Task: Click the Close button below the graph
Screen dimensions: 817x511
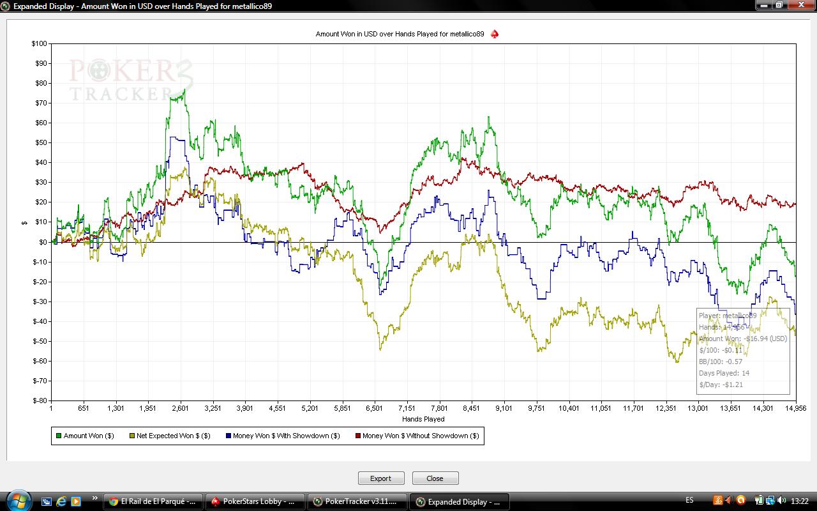Action: pos(435,478)
